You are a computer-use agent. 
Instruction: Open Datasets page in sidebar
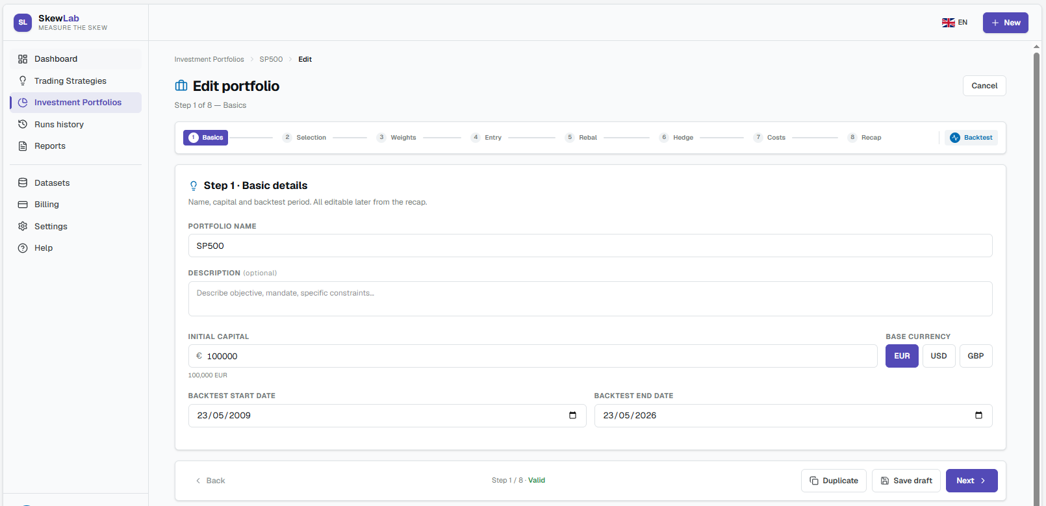75,183
